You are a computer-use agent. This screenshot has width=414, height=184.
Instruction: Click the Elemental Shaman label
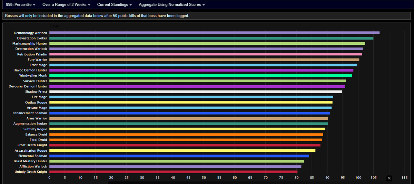(33, 156)
